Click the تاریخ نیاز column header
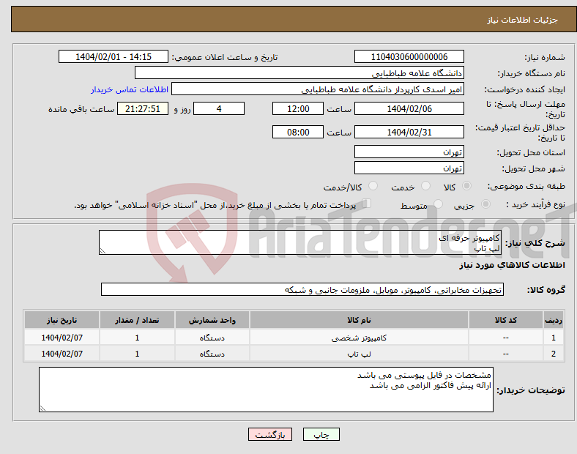The height and width of the screenshot is (454, 577). point(62,320)
